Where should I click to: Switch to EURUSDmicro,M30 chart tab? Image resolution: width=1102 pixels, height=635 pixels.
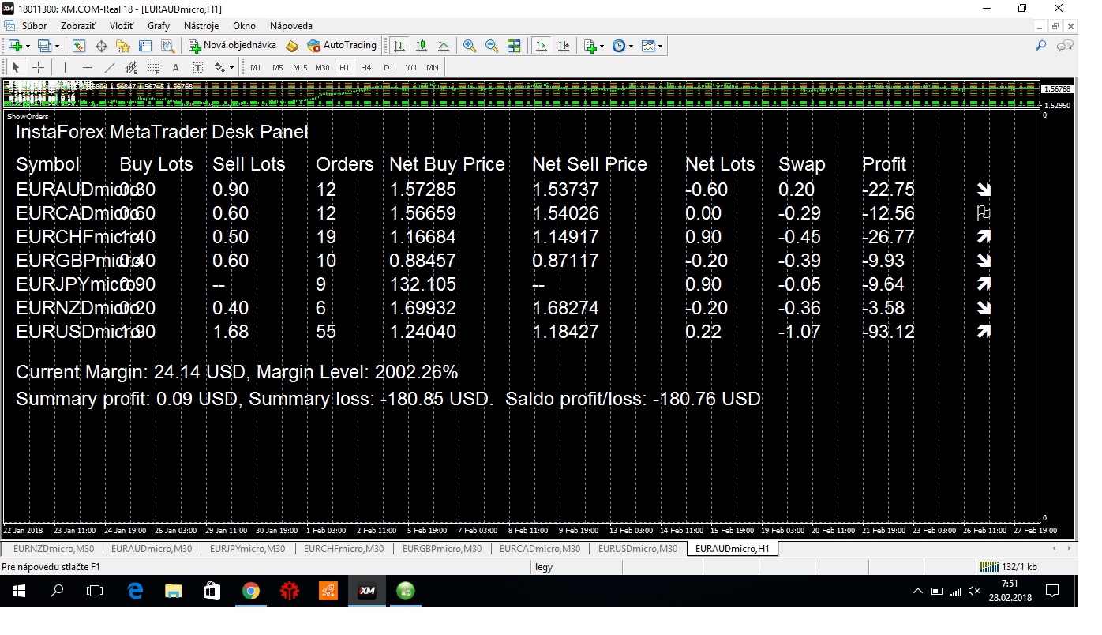pyautogui.click(x=638, y=549)
